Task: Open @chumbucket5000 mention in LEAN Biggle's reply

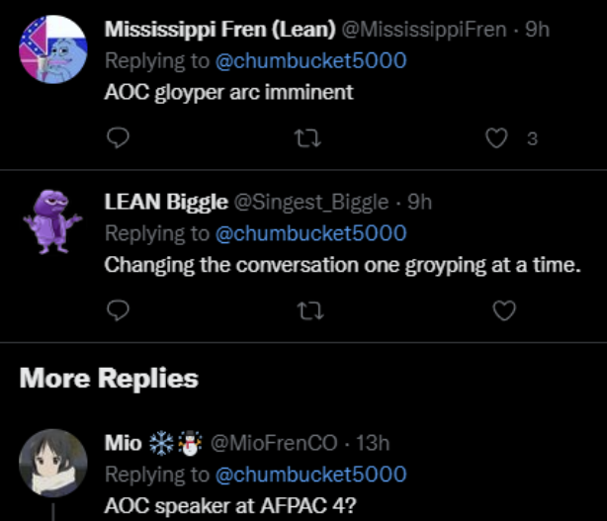Action: pos(310,233)
